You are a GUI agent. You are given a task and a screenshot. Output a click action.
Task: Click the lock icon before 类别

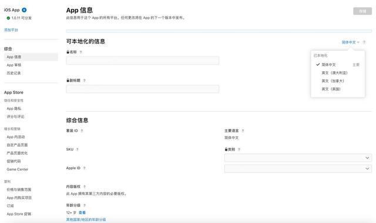click(226, 149)
